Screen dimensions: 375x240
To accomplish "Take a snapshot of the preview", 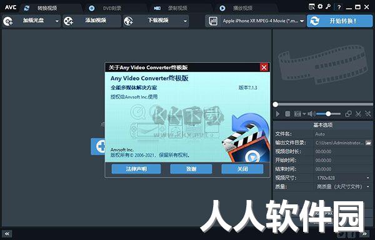I will tap(297, 114).
